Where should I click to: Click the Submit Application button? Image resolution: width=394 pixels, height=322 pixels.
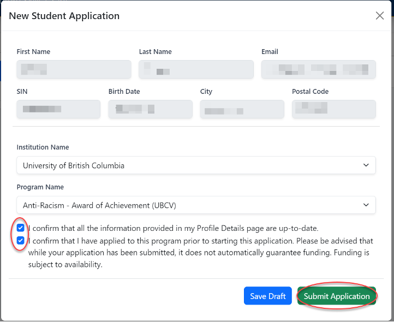click(x=337, y=296)
